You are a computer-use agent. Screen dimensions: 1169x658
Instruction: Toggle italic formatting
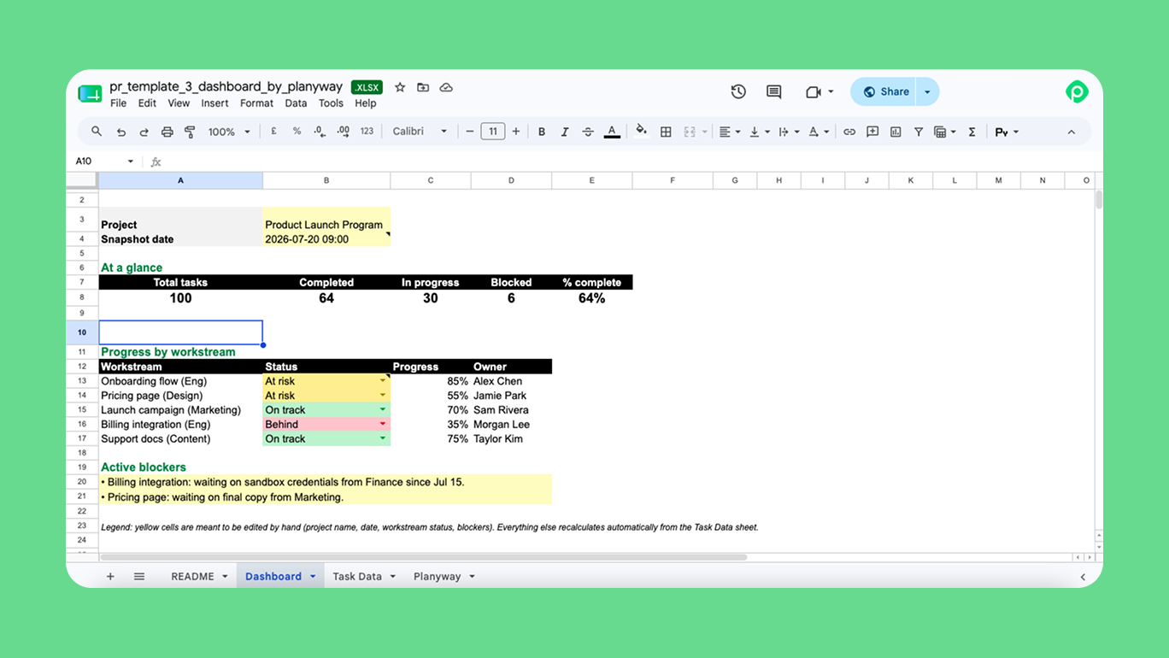(565, 132)
